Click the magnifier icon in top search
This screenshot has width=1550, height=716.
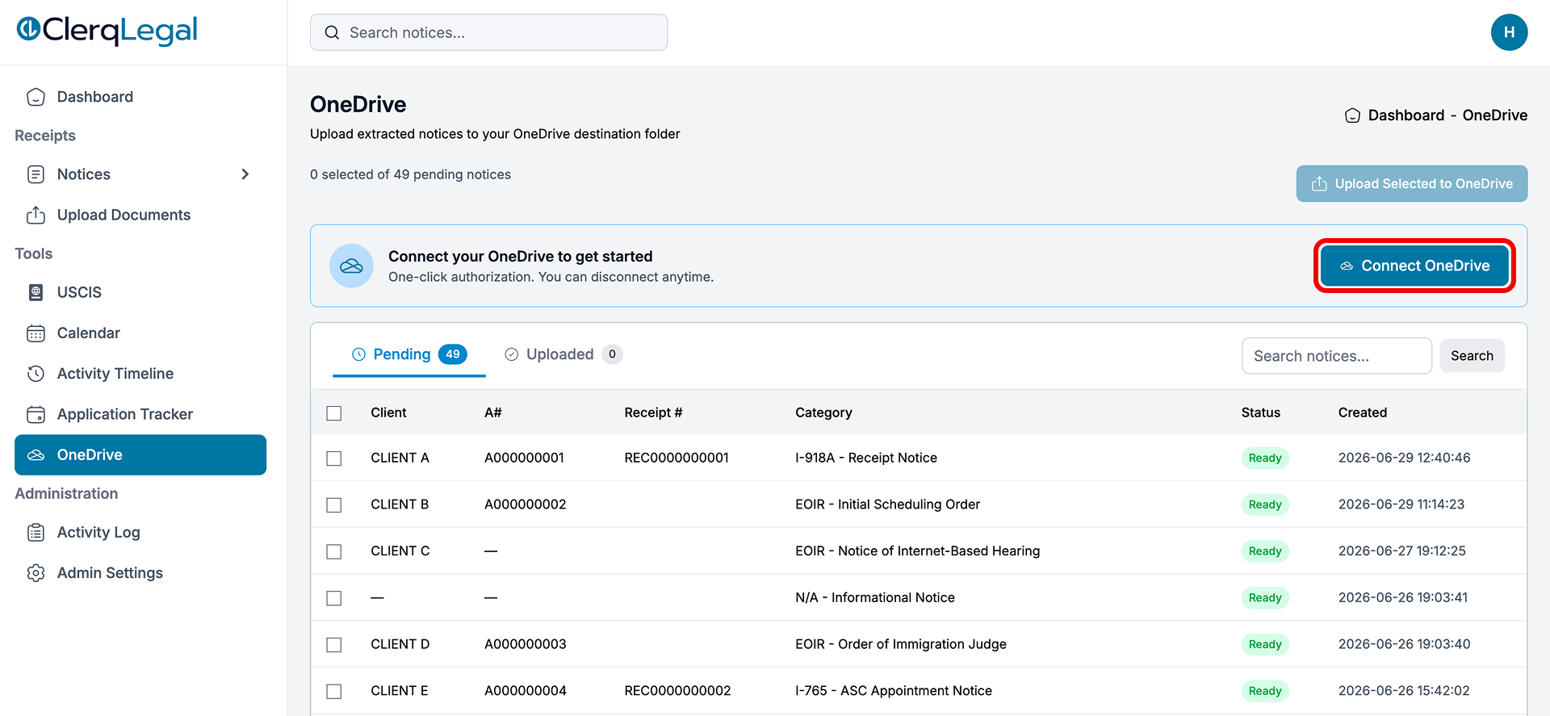(x=332, y=32)
